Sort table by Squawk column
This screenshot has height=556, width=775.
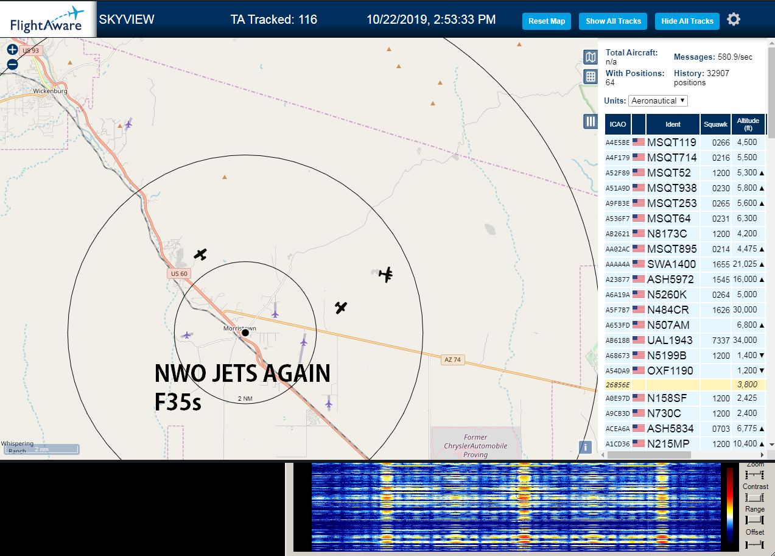coord(715,124)
